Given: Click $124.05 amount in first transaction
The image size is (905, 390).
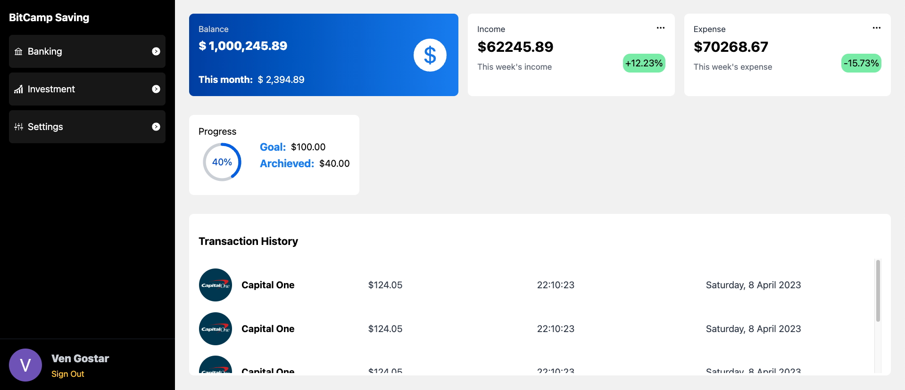Looking at the screenshot, I should [x=385, y=285].
